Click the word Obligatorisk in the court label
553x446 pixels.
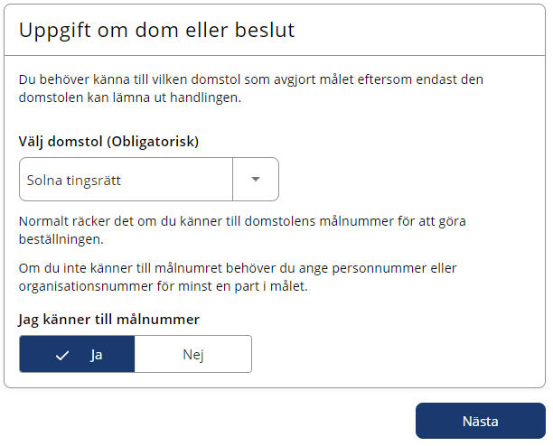[153, 142]
